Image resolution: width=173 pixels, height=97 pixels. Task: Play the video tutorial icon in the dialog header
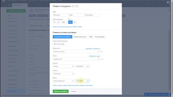[77, 6]
